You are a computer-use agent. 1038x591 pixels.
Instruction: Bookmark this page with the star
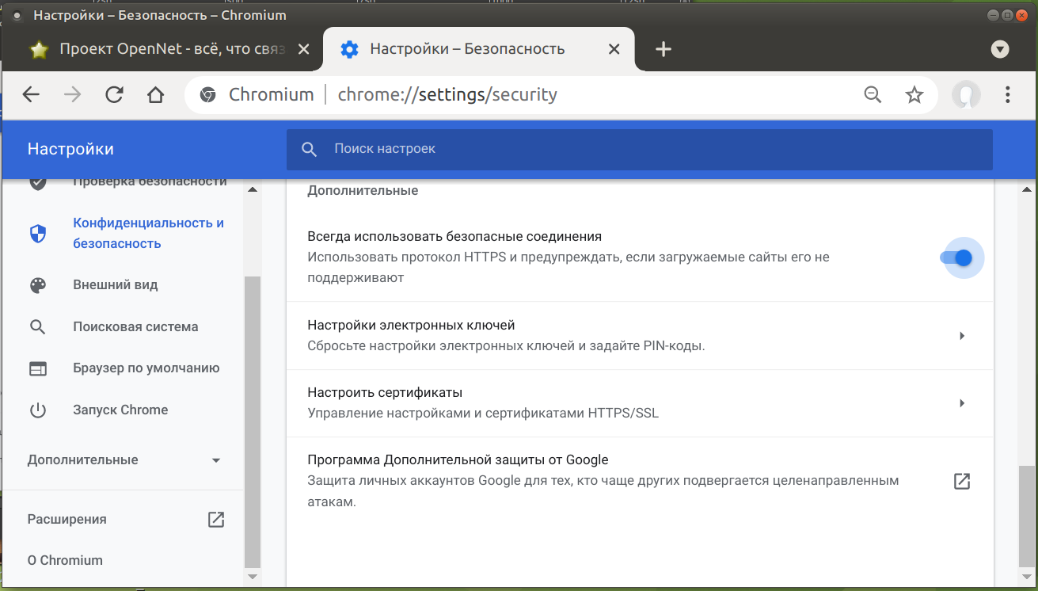(x=914, y=95)
